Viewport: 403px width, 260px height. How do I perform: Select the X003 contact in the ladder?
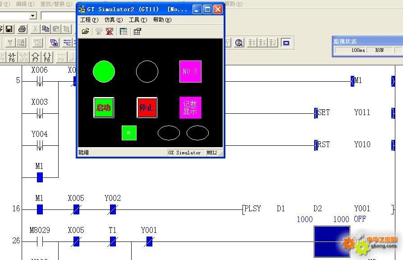[x=40, y=113]
